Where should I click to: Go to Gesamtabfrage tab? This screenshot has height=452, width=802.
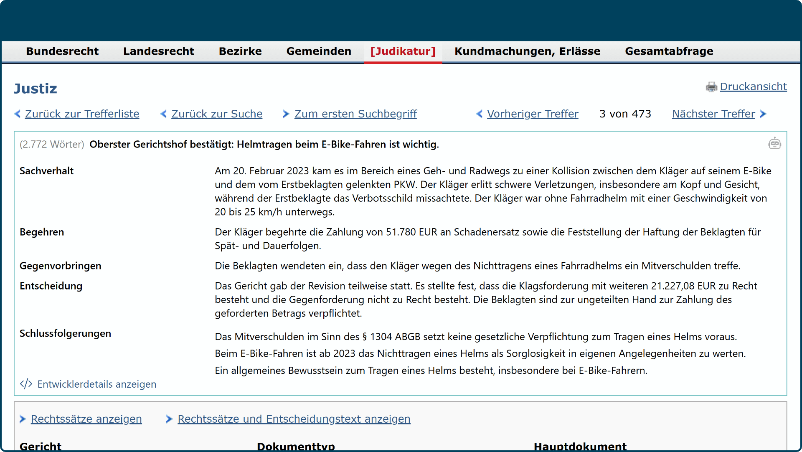669,51
